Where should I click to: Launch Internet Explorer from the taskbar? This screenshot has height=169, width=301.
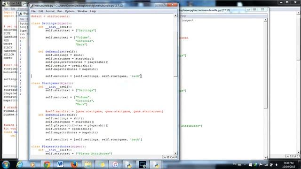pos(20,165)
